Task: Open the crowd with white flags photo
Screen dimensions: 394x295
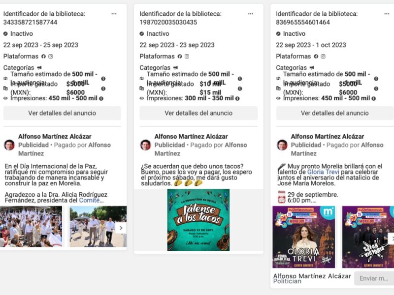Action: tap(31, 227)
